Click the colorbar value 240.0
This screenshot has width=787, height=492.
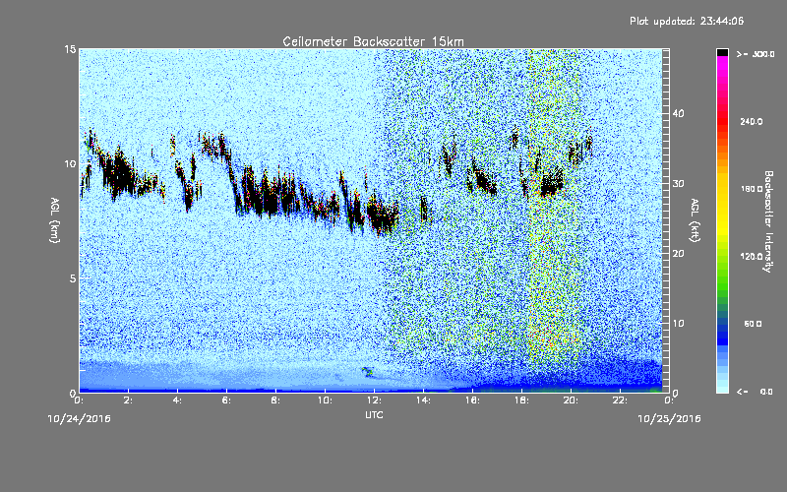click(752, 122)
